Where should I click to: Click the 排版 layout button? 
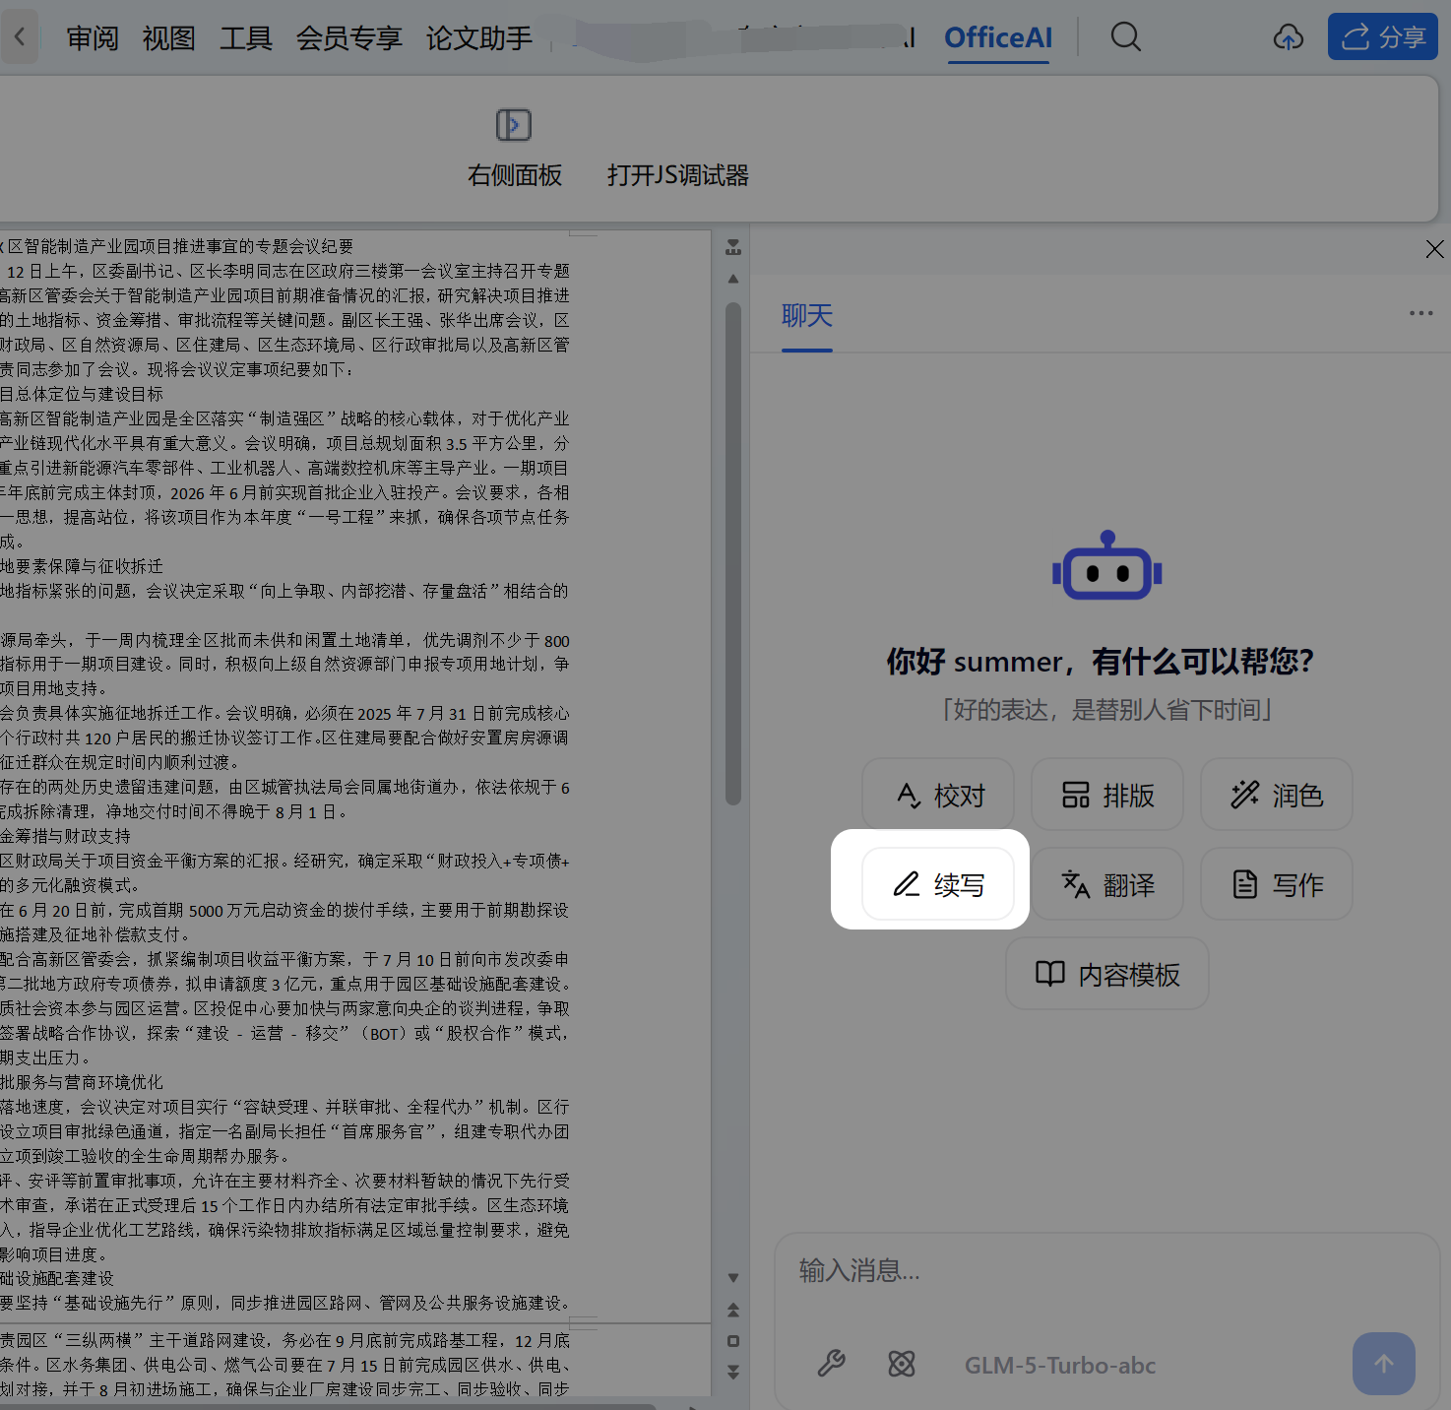(1107, 795)
